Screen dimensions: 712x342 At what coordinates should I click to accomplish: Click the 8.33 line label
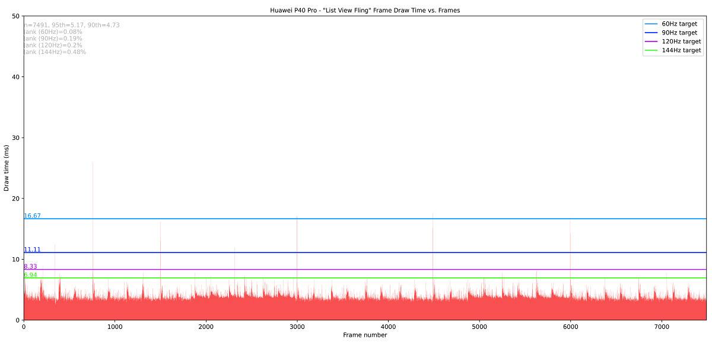pos(30,267)
